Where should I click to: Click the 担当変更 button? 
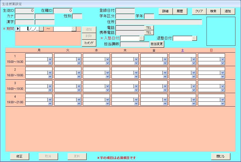(157, 44)
